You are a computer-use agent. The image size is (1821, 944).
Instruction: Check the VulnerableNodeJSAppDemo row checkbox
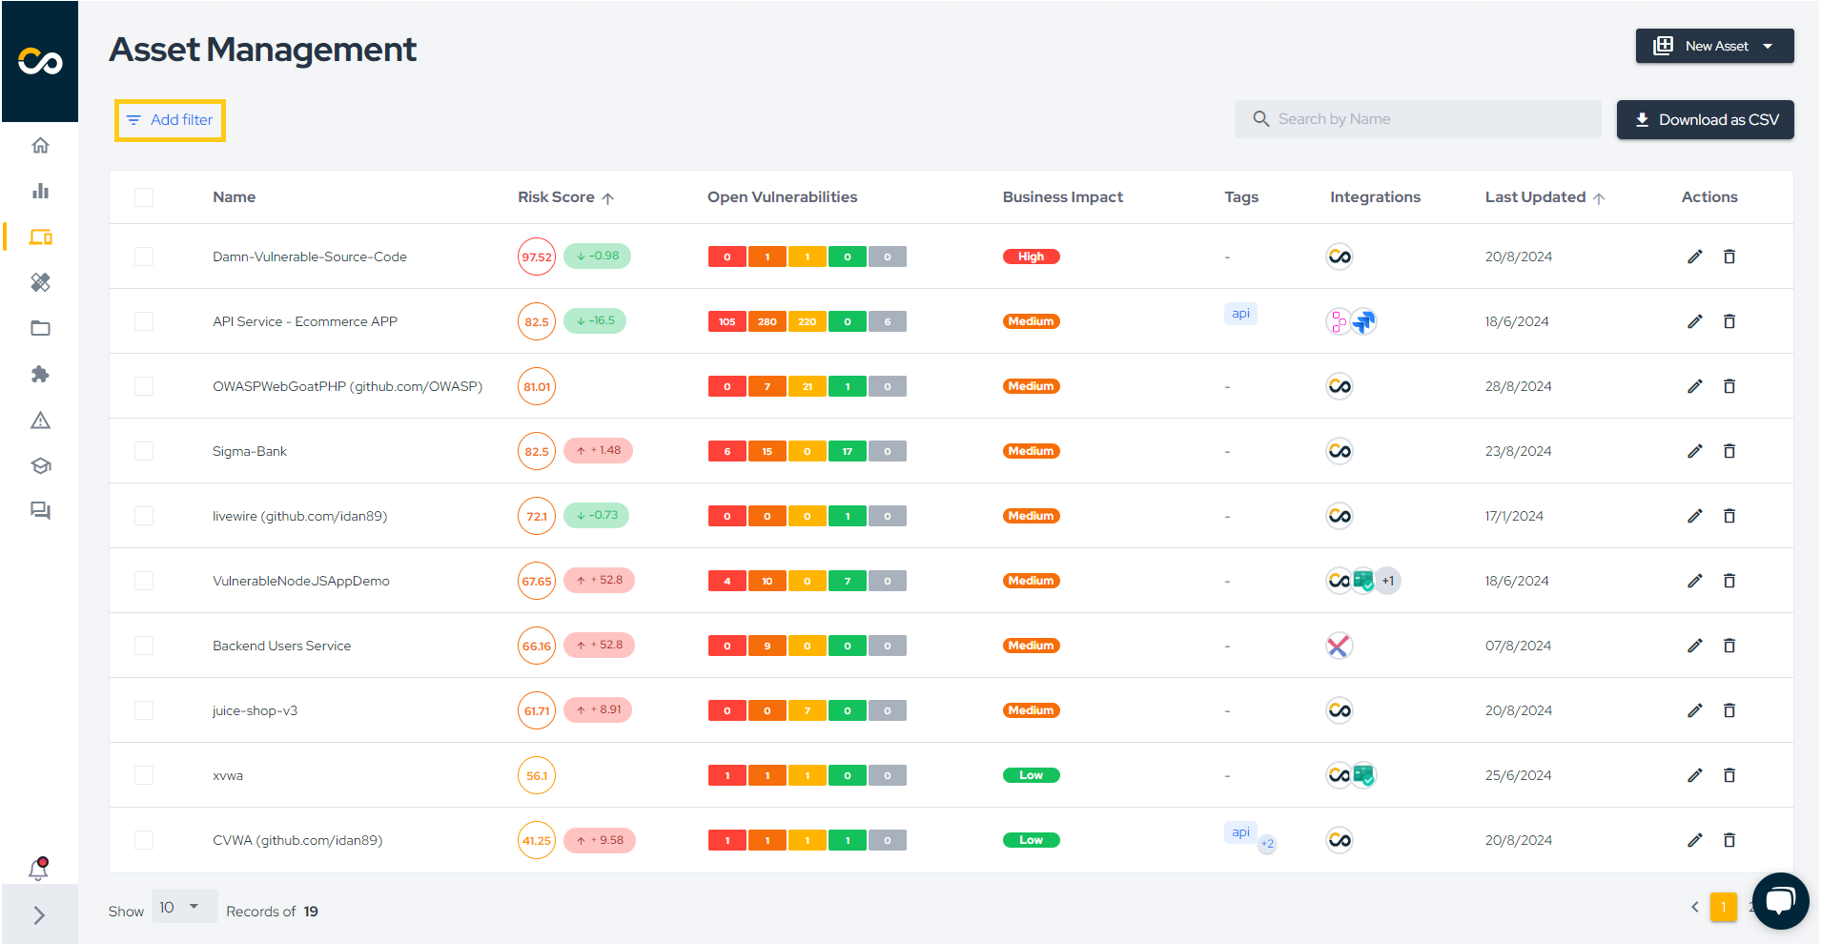click(144, 581)
